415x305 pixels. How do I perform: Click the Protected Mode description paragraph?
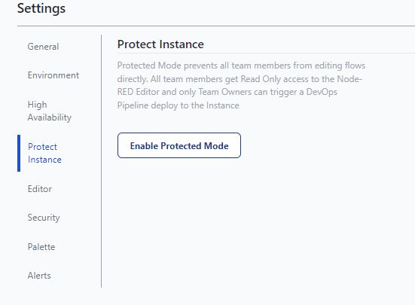coord(241,85)
